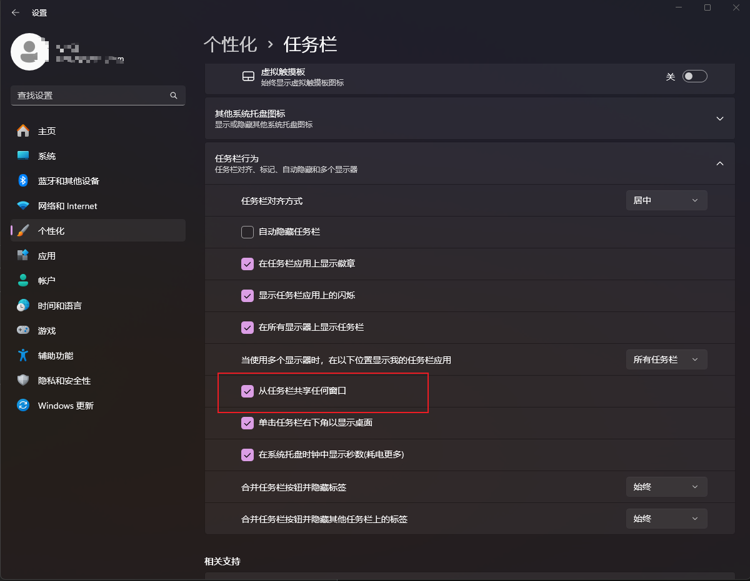Open the 任务栏对齐方式 dropdown showing 居中

(666, 200)
